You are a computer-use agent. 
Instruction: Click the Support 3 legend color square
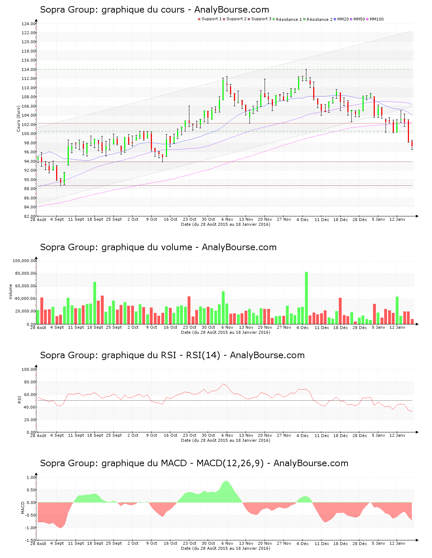click(x=249, y=19)
